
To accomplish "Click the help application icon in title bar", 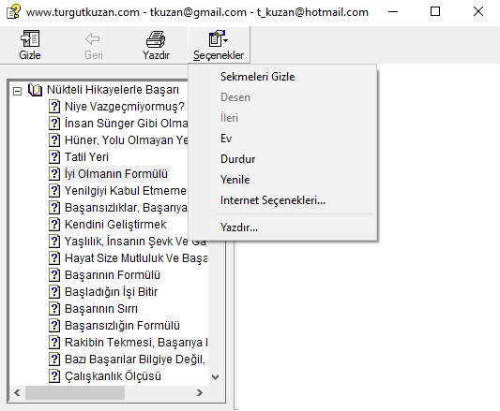I will click(x=14, y=12).
